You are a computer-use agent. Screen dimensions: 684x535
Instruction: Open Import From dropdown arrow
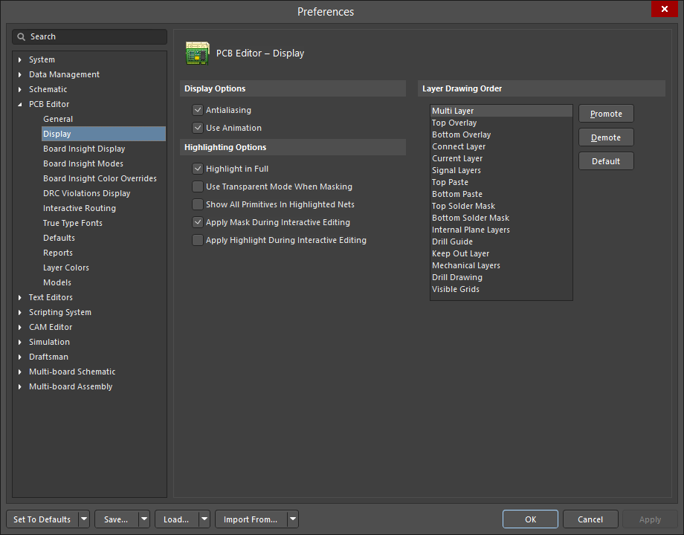293,519
